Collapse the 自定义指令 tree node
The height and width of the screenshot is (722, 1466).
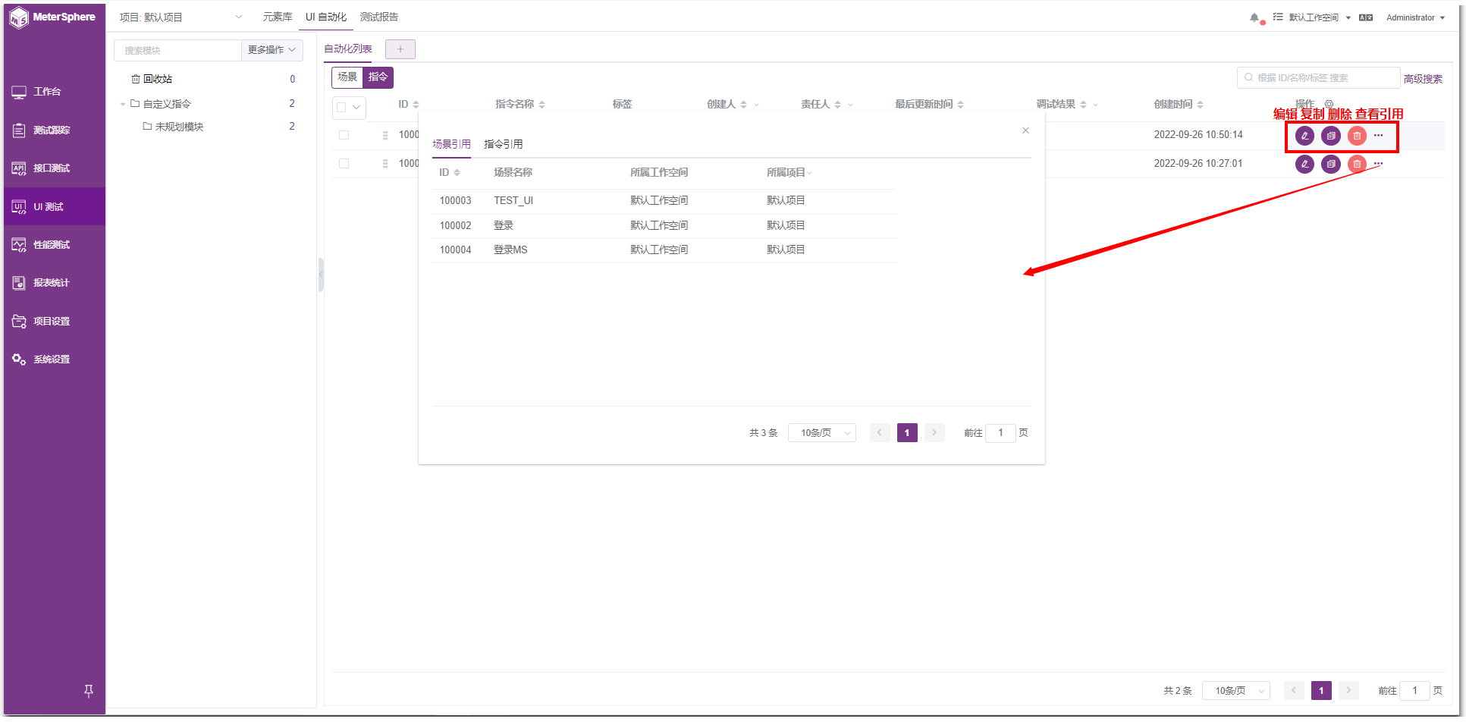pyautogui.click(x=123, y=104)
